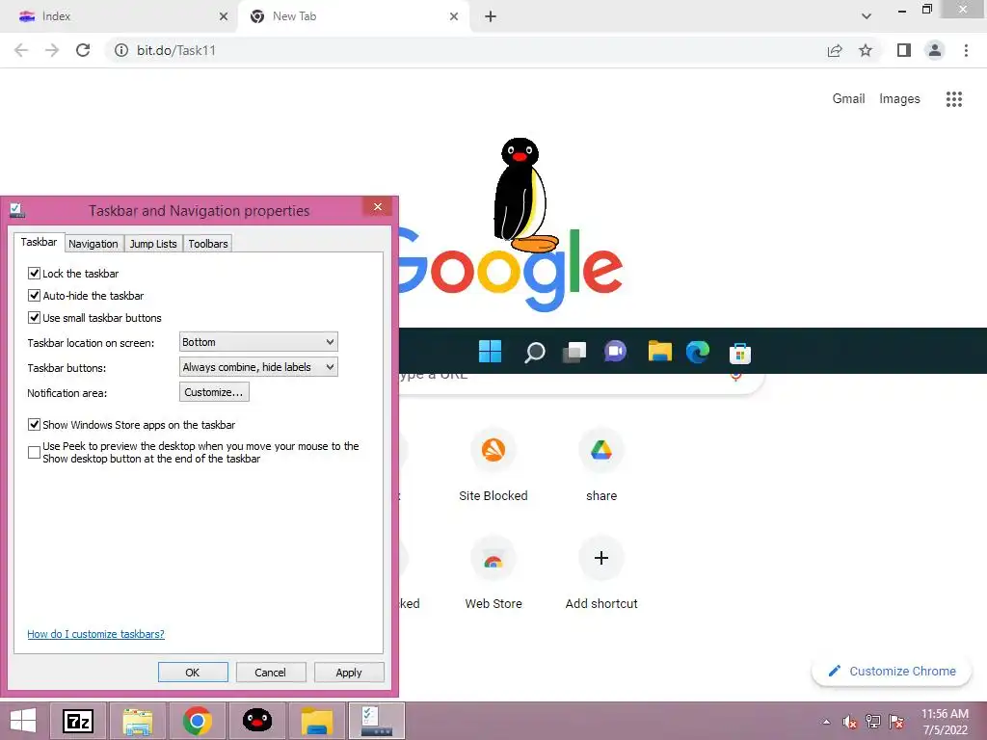Open the taskbar properties app in taskbar
This screenshot has width=987, height=740.
377,721
